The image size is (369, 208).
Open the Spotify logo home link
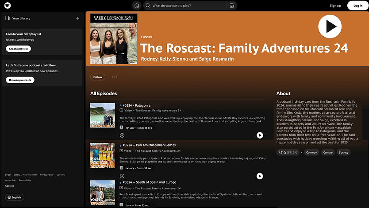coord(8,5)
